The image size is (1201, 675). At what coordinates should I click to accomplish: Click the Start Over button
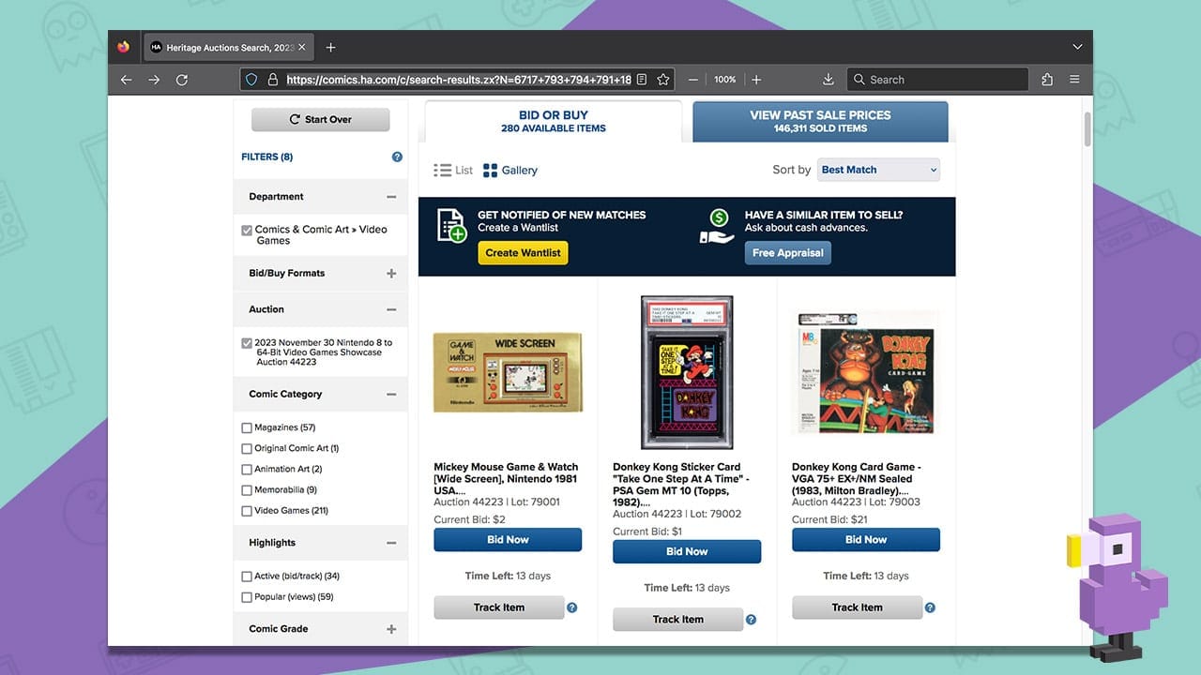pos(320,119)
